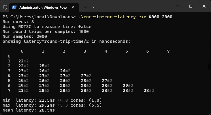Click row 3 column 2 value 26±2
Image resolution: width=211 pixels, height=115 pixels.
tap(65, 71)
